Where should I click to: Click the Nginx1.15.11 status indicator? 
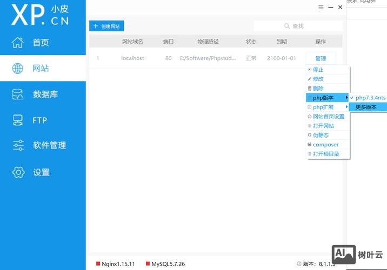(x=116, y=264)
